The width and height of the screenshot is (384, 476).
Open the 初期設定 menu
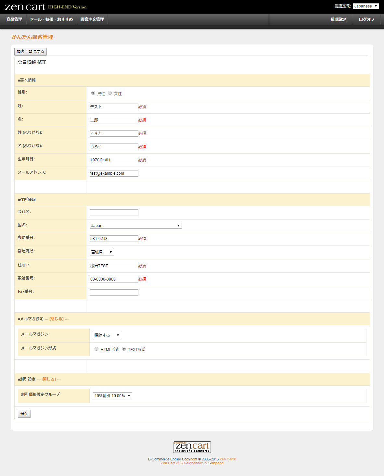pos(338,19)
